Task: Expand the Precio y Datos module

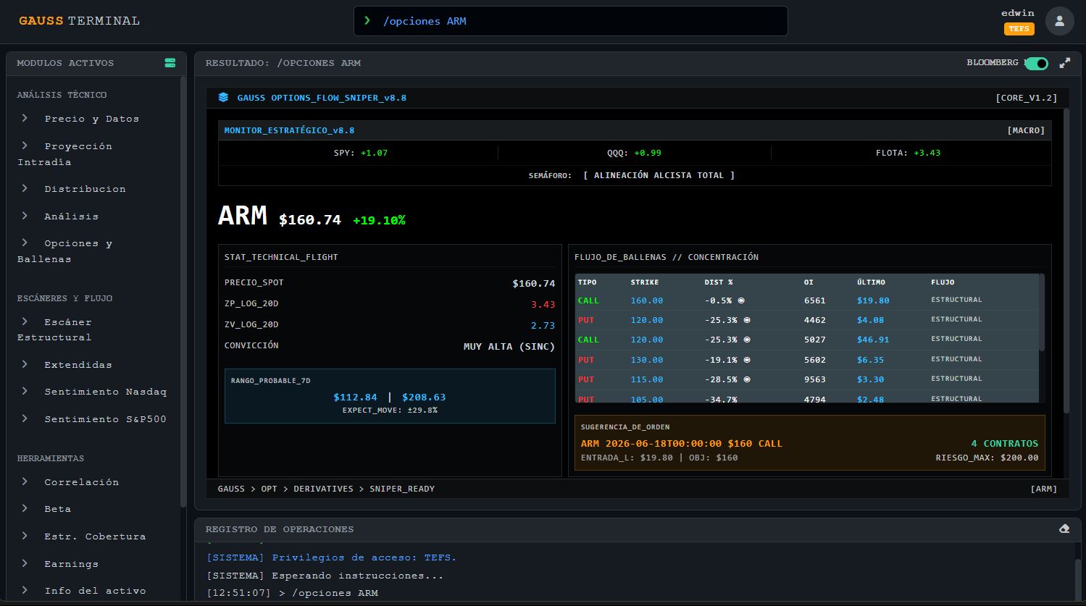Action: tap(91, 119)
